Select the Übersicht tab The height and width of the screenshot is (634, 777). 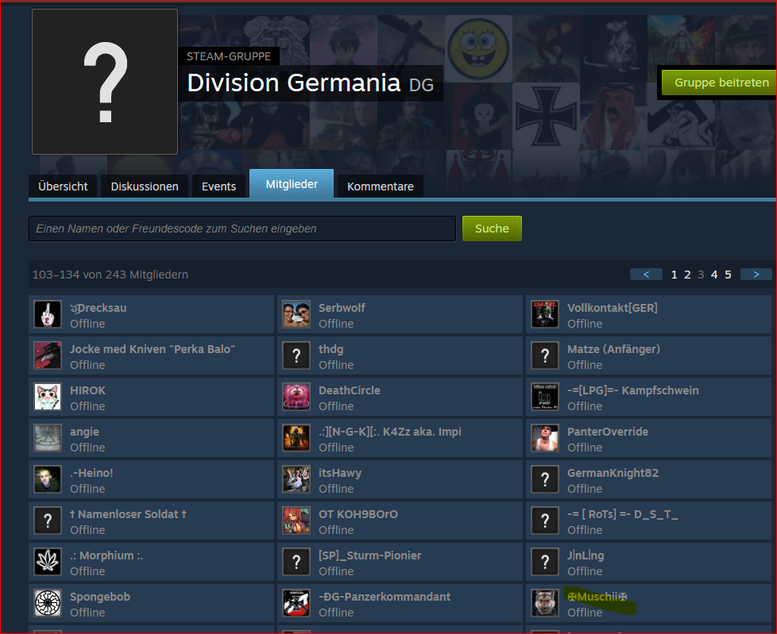(x=63, y=186)
